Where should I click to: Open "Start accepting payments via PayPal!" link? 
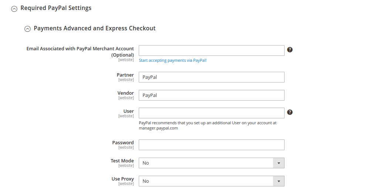point(172,60)
